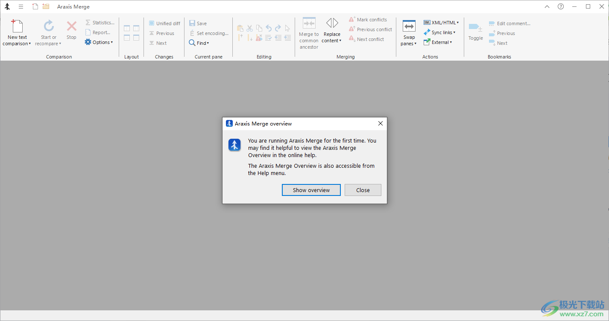Viewport: 609px width, 321px height.
Task: Open the XML/HTML dropdown
Action: point(441,23)
